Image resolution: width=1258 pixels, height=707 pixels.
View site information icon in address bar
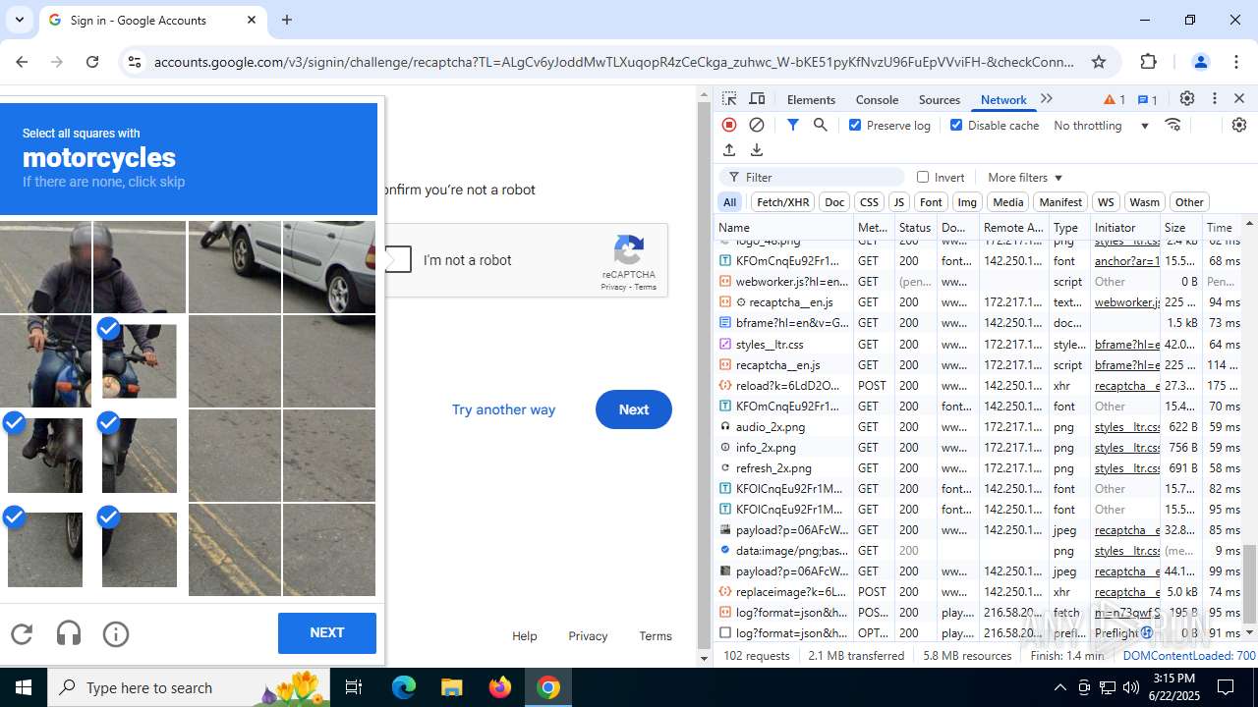(x=135, y=62)
